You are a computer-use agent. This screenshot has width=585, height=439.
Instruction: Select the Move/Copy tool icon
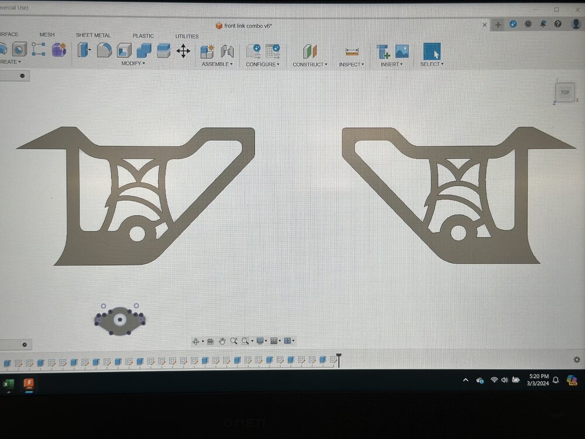(x=183, y=51)
